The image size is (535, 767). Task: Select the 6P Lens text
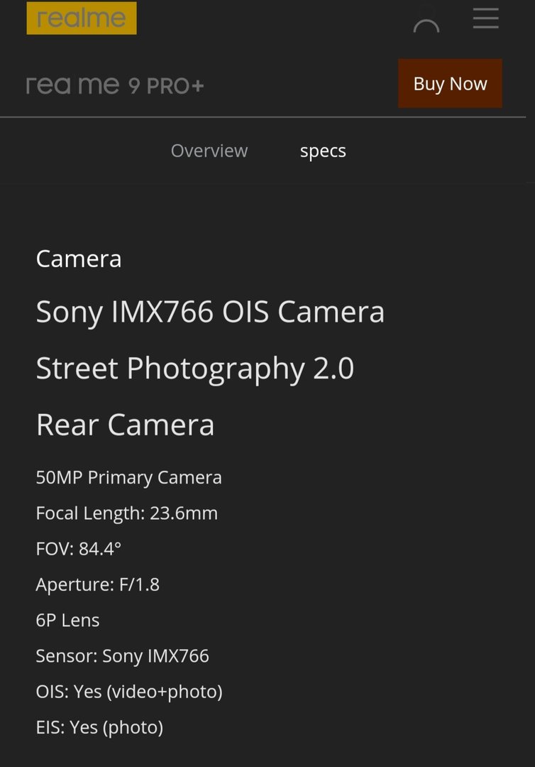pos(67,620)
